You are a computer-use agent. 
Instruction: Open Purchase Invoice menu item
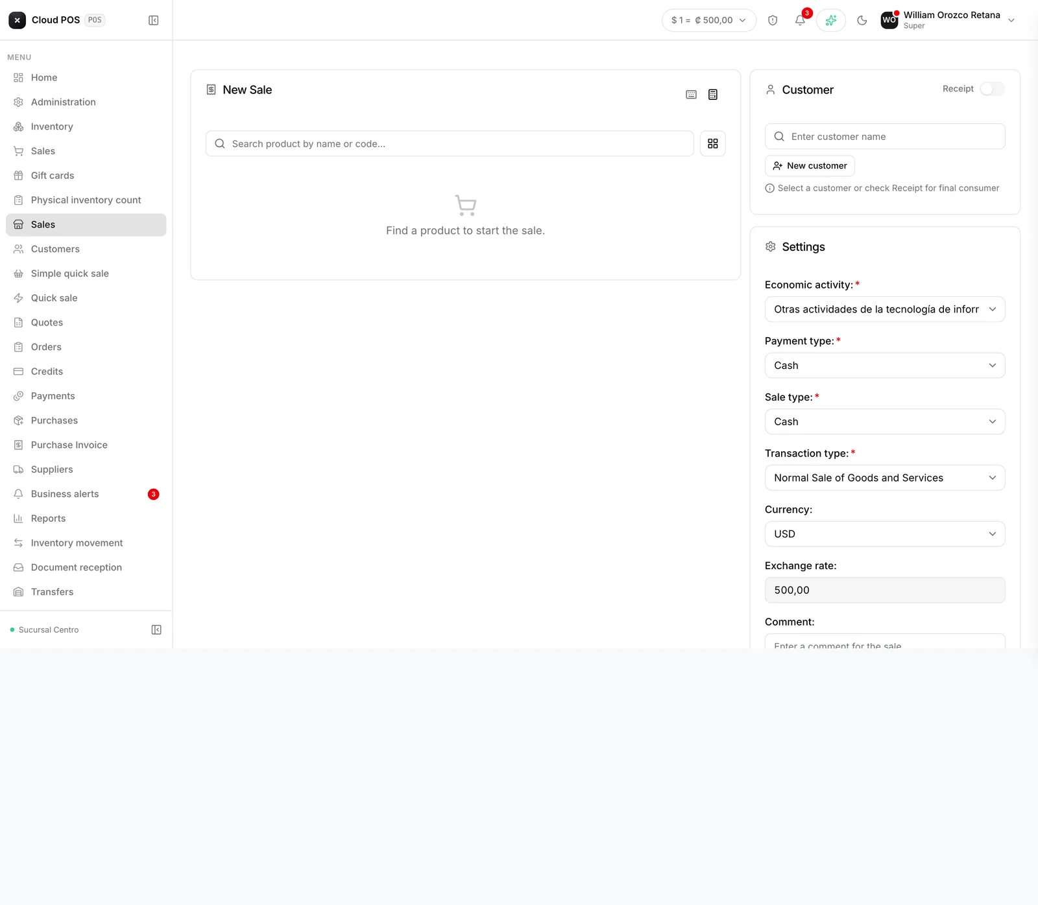coord(86,445)
